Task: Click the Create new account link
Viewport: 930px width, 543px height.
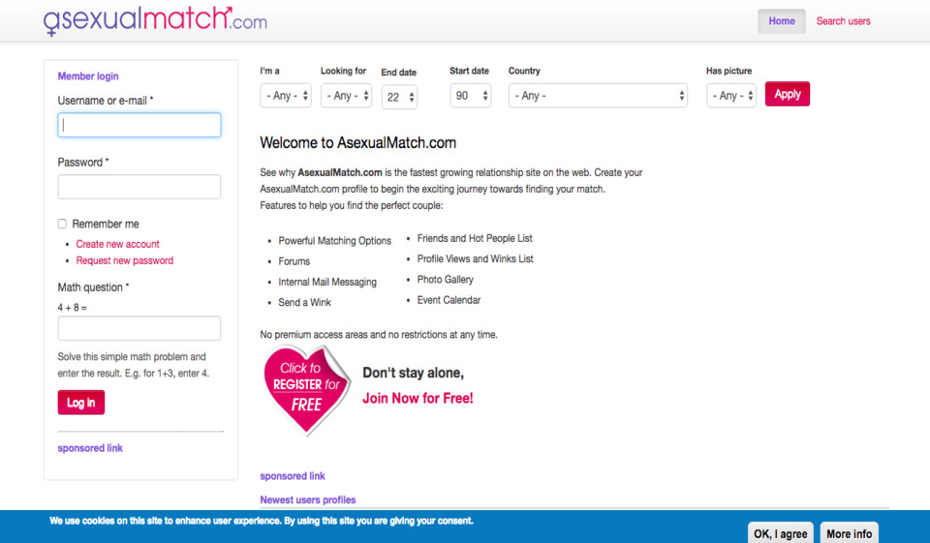Action: 117,244
